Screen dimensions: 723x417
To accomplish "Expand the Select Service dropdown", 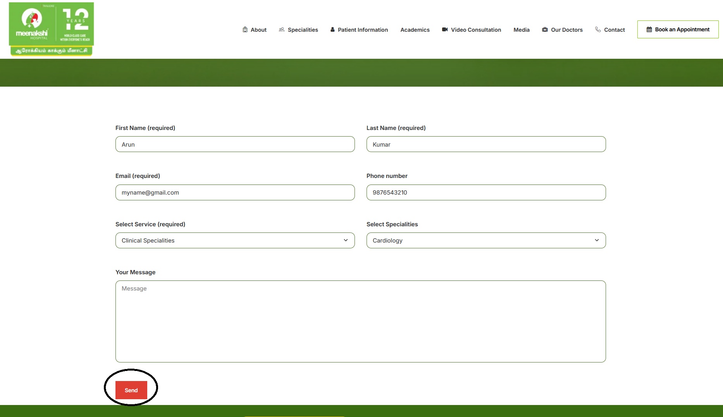I will pos(235,240).
